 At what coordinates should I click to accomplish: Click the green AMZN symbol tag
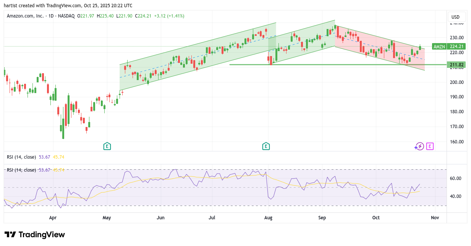click(x=439, y=47)
